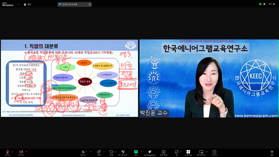Open the 보기 view menu
279x157 pixels.
(x=272, y=4)
